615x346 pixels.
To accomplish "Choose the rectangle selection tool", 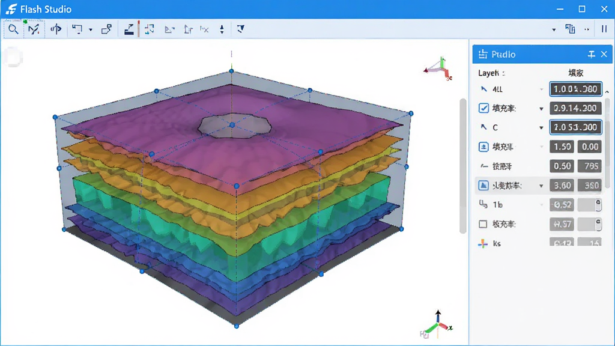I will (x=77, y=29).
